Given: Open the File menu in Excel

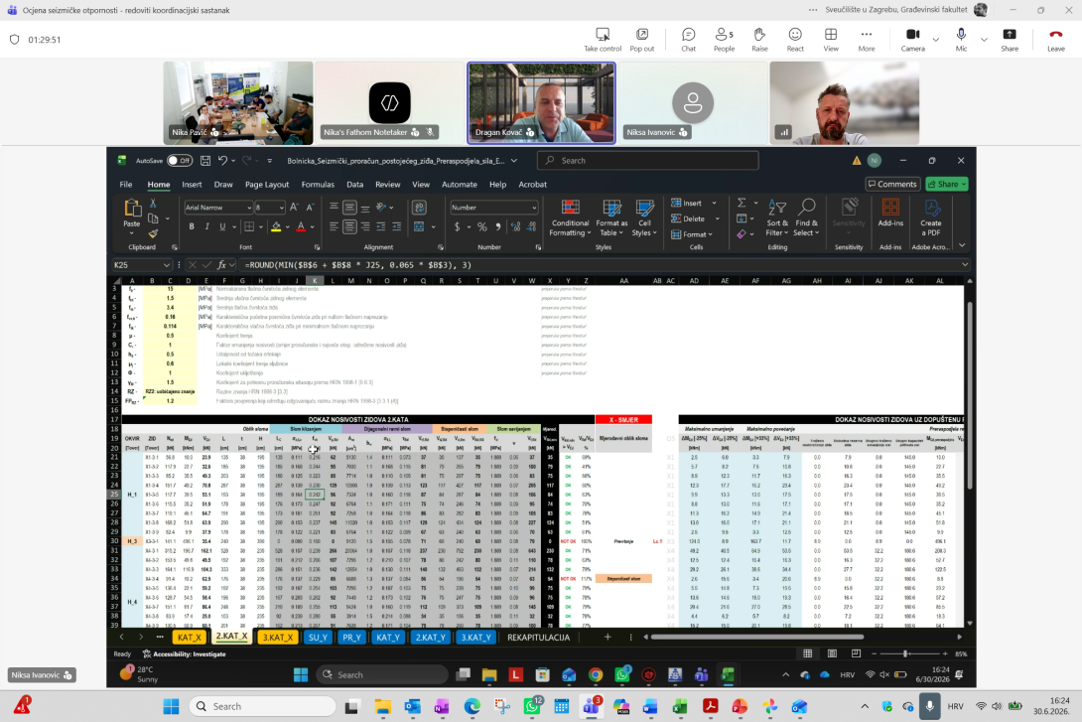Looking at the screenshot, I should point(126,185).
